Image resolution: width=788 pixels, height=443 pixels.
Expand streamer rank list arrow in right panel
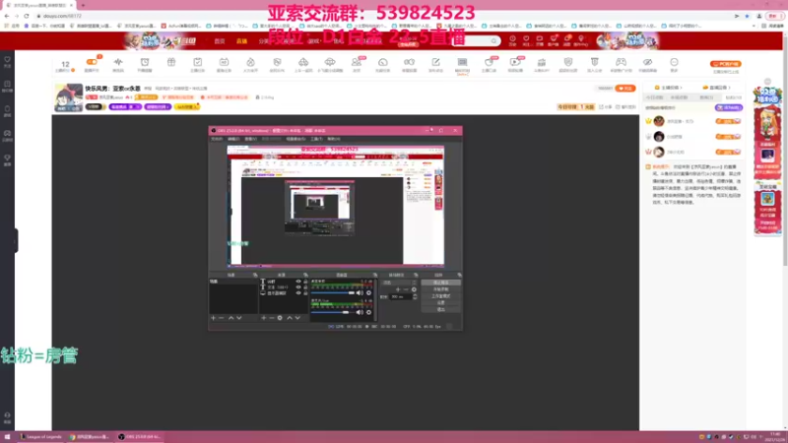pyautogui.click(x=681, y=88)
